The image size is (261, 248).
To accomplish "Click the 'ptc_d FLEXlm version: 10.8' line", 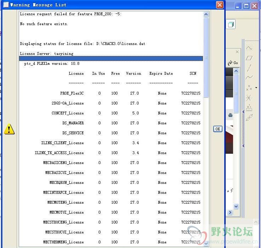I will pos(52,63).
